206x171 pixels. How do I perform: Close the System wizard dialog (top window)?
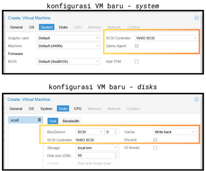[197, 18]
